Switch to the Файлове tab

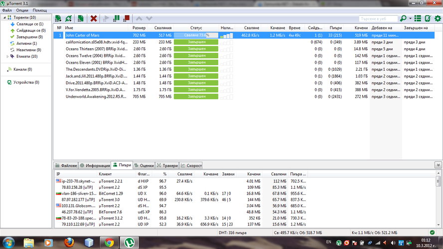[x=66, y=165]
